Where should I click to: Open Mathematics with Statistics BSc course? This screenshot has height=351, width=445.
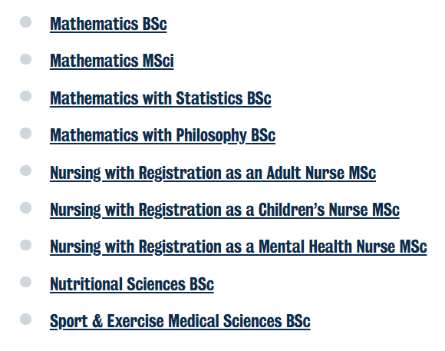(160, 98)
